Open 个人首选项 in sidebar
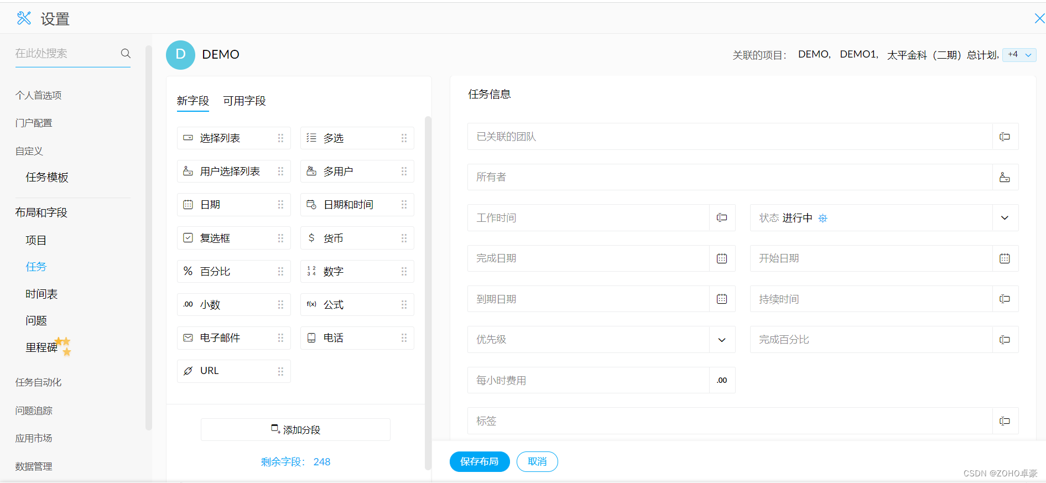1046x483 pixels. click(38, 95)
